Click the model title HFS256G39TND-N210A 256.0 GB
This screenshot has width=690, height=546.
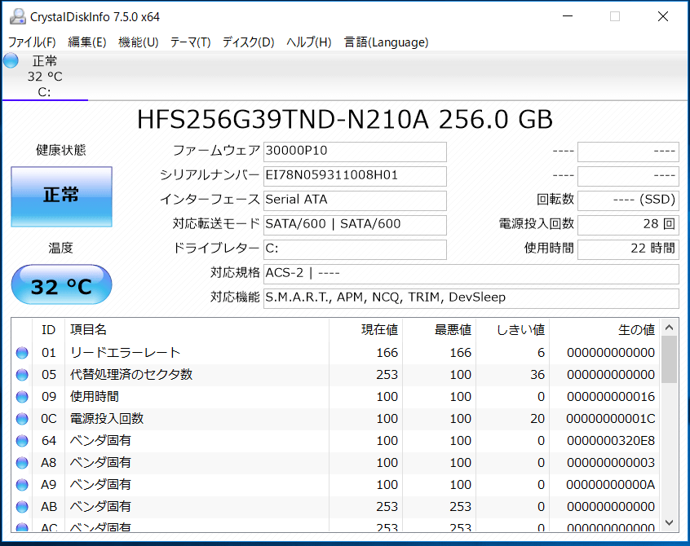pyautogui.click(x=344, y=120)
